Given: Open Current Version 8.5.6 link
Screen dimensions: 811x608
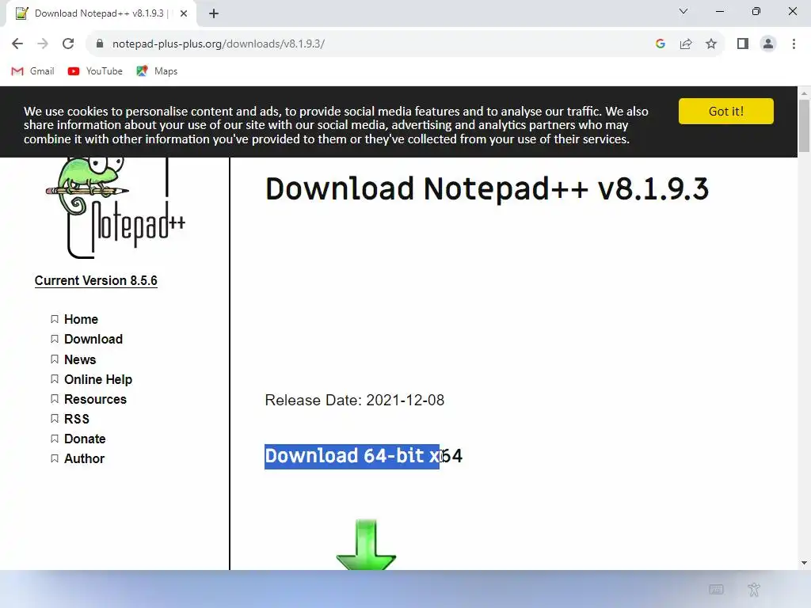Looking at the screenshot, I should (96, 281).
